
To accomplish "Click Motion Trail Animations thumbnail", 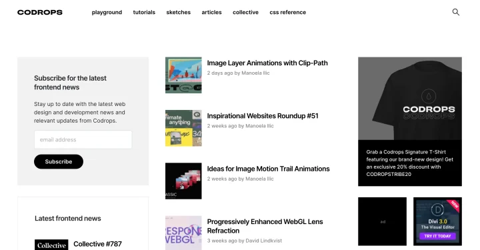I will click(183, 181).
